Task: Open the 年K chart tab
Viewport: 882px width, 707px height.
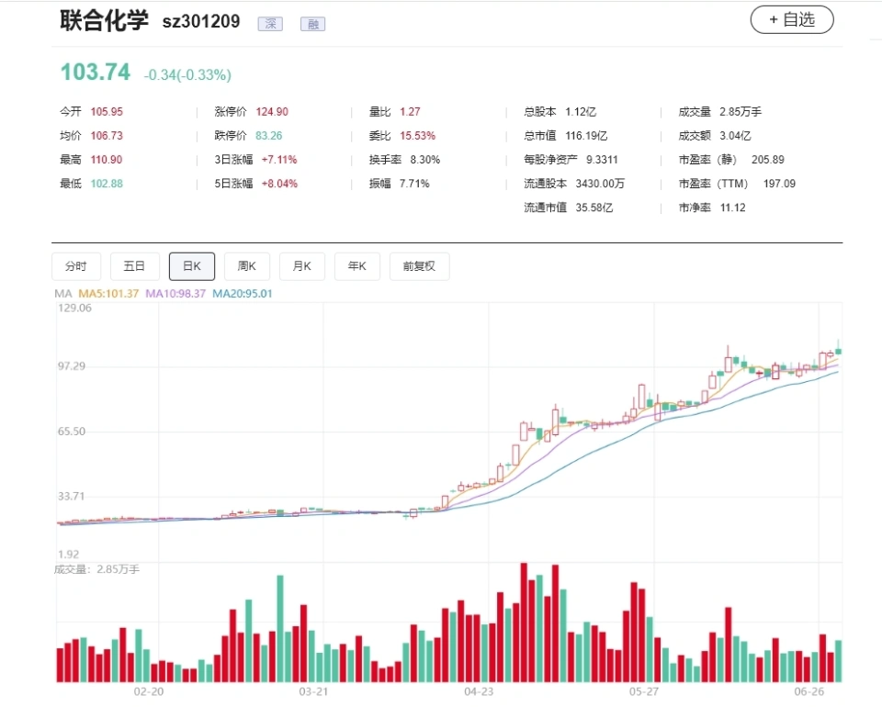Action: pyautogui.click(x=357, y=266)
